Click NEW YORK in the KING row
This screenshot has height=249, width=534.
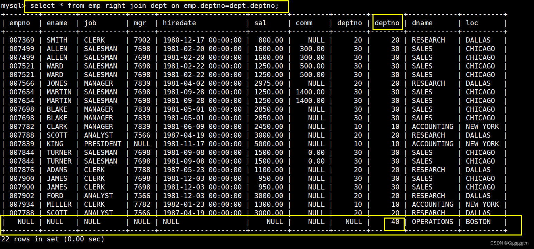tap(482, 144)
